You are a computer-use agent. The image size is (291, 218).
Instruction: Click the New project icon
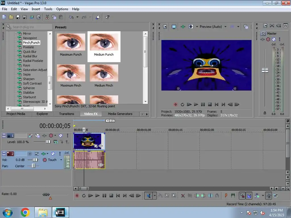pyautogui.click(x=4, y=17)
